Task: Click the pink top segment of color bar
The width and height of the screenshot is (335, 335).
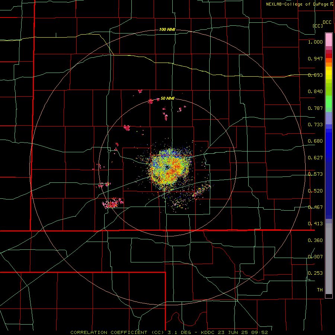Action: [x=329, y=39]
